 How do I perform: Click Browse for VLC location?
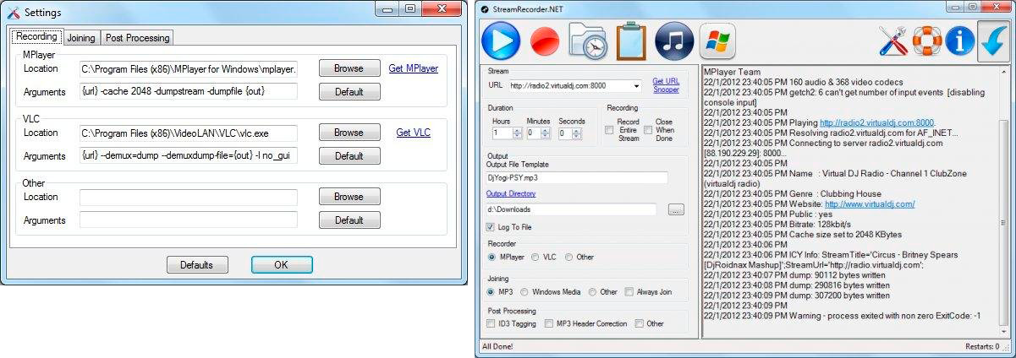point(349,133)
